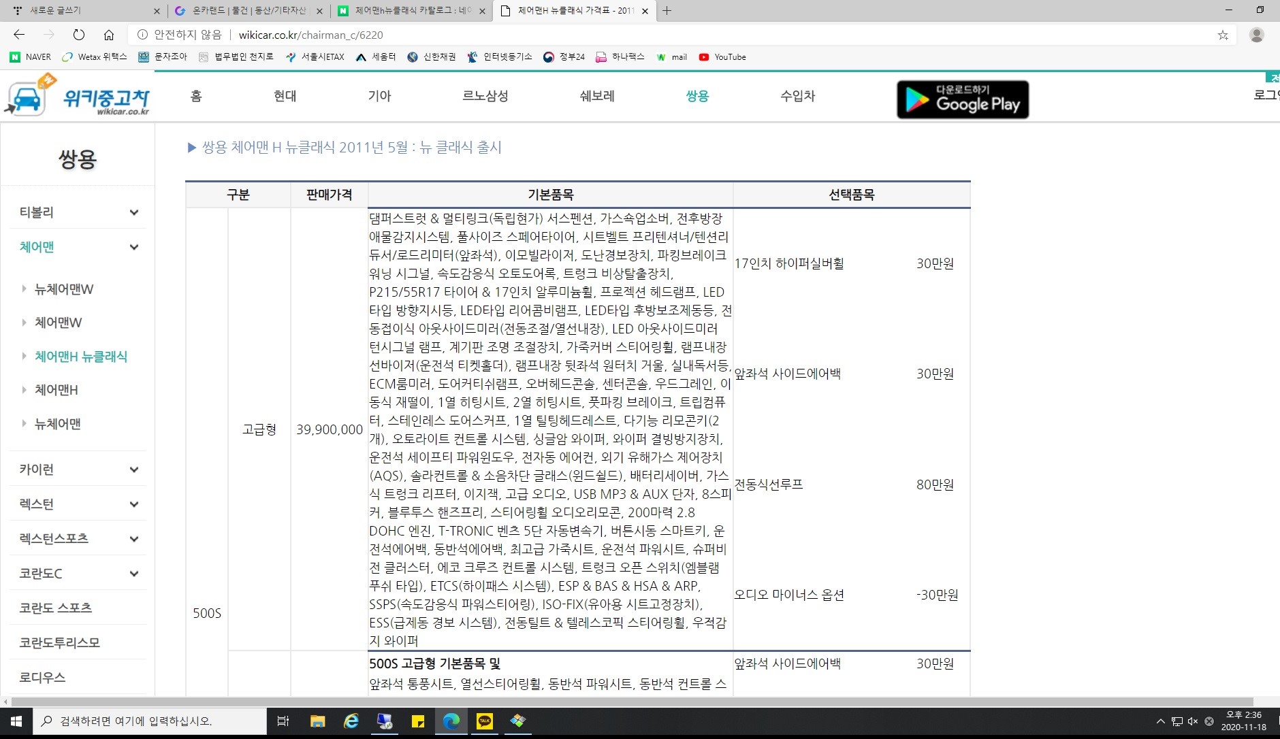Open File Explorer from taskbar
Viewport: 1280px width, 739px height.
317,721
